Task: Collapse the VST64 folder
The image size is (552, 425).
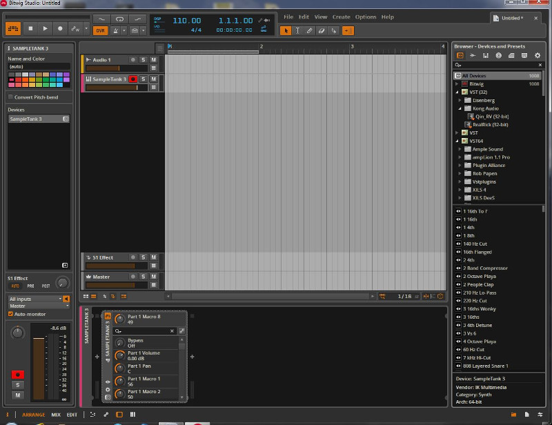Action: coord(457,141)
